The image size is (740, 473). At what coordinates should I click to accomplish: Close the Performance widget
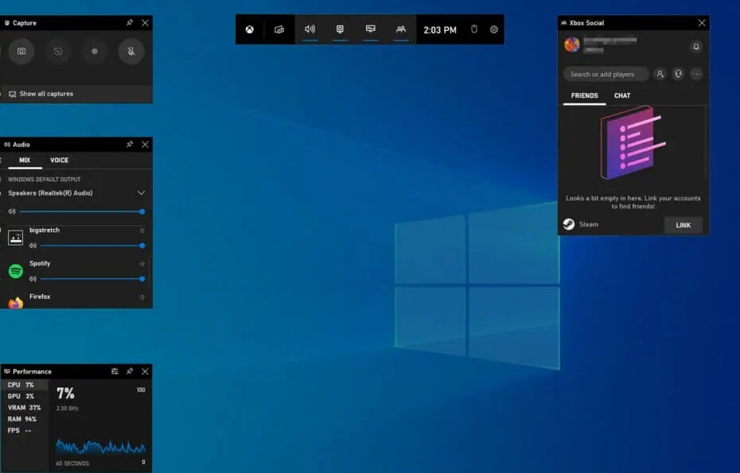[x=145, y=371]
